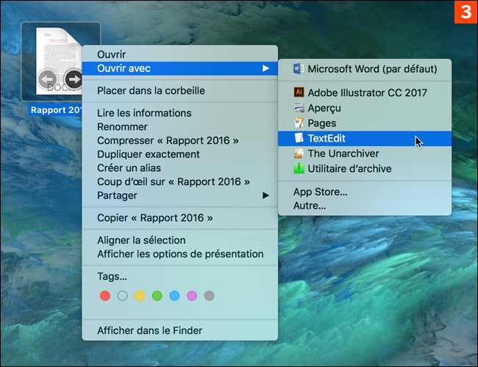The height and width of the screenshot is (367, 478).
Task: Open the Tags… dialog entry
Action: tap(113, 277)
